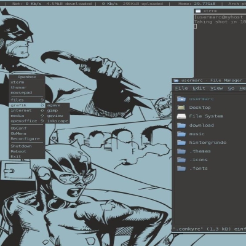
Task: Open the Go menu in File Manager
Action: click(x=231, y=88)
